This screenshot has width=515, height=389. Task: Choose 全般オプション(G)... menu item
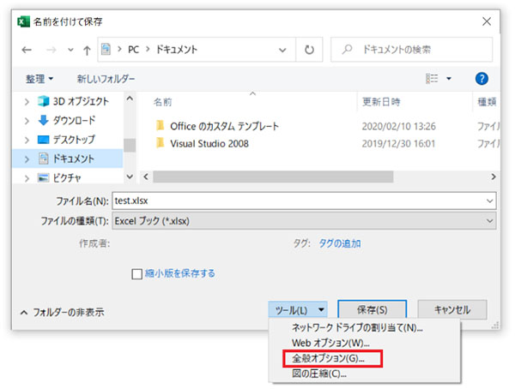pyautogui.click(x=329, y=358)
